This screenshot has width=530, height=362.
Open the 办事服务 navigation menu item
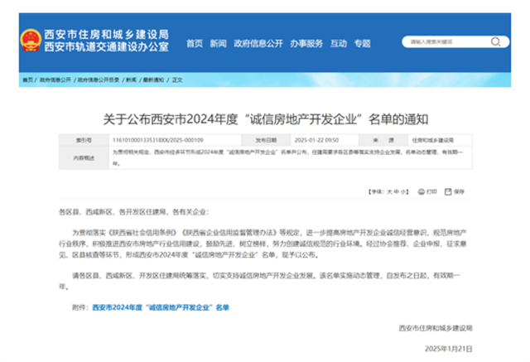click(306, 44)
